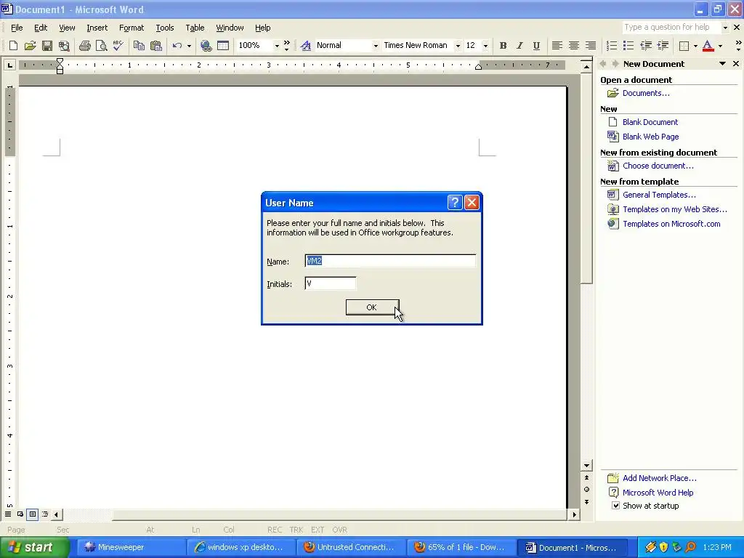This screenshot has height=558, width=744.
Task: Expand the Undo history dropdown arrow
Action: 189,46
